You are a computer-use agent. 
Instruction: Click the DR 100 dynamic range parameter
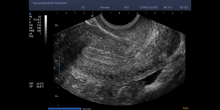tap(35, 28)
